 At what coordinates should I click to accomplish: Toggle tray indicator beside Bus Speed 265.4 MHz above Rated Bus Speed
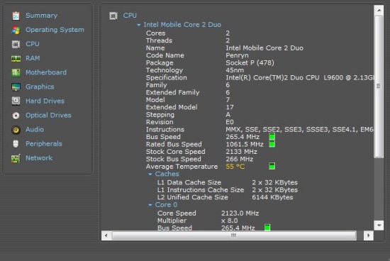(x=272, y=137)
